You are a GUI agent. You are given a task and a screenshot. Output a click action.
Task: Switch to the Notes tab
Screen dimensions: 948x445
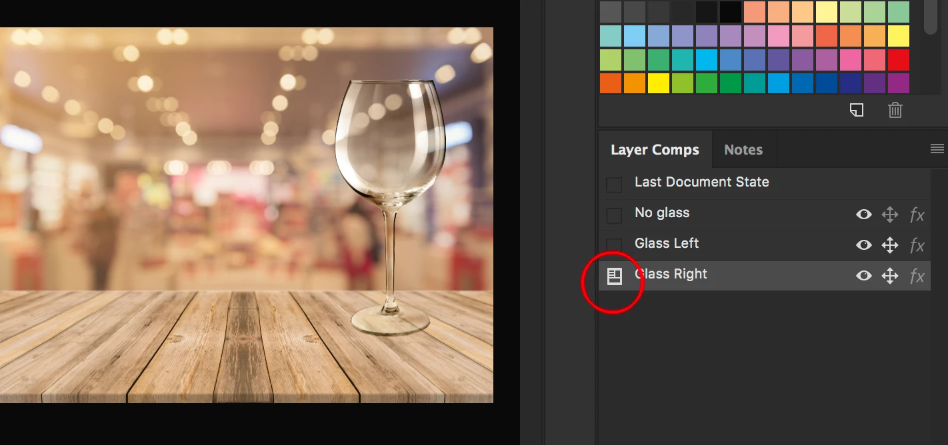(x=743, y=150)
